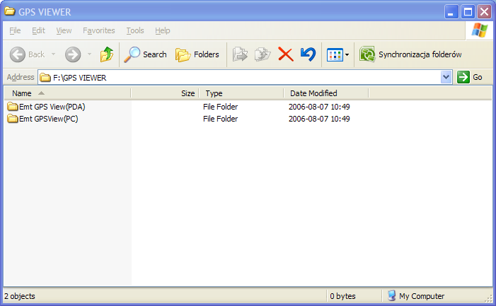The image size is (496, 306).
Task: Expand the address bar dropdown
Action: 446,77
